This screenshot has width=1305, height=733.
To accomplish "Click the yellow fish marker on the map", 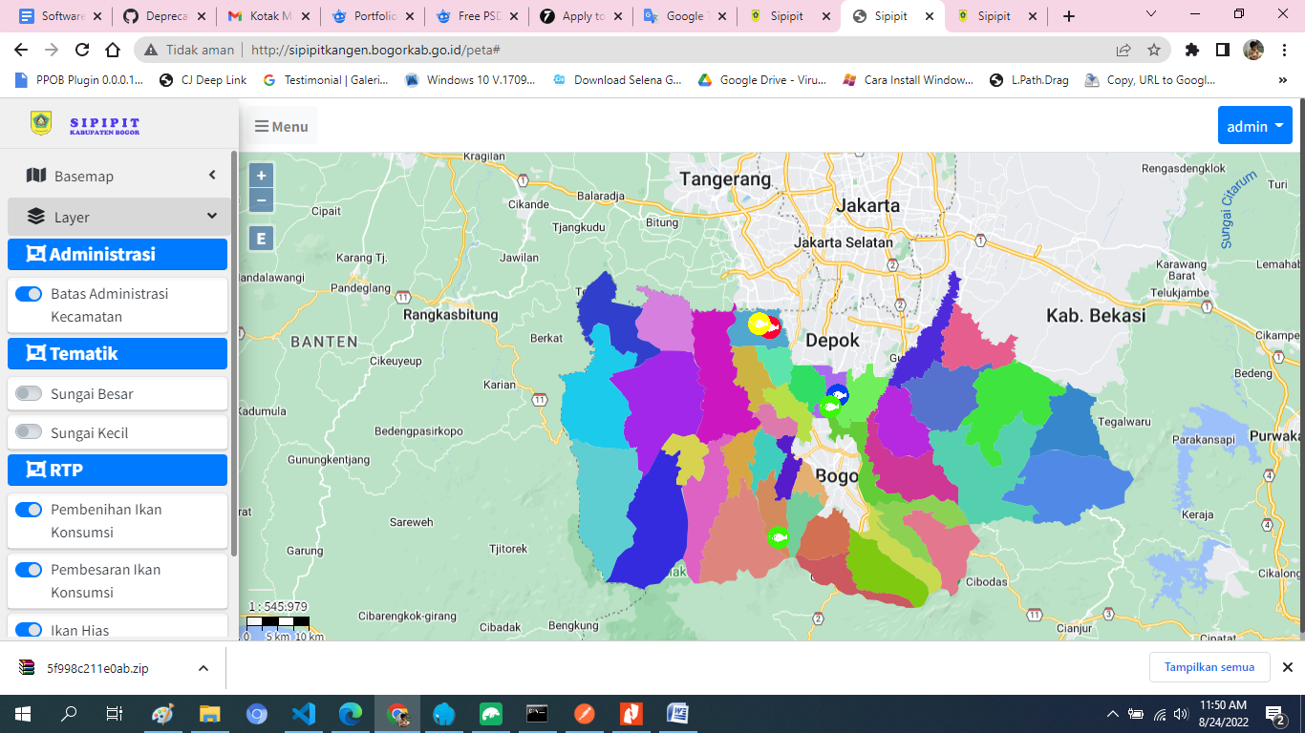I will 759,324.
